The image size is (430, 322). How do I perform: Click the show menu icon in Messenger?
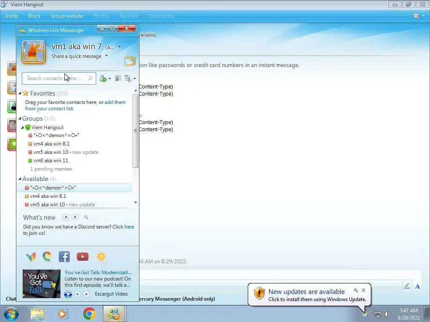pos(128,78)
